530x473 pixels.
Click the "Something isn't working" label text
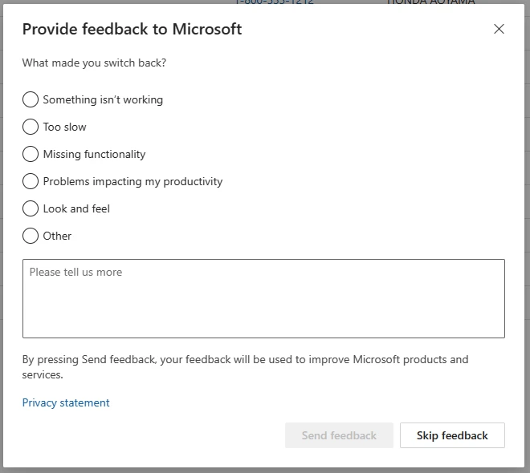(103, 99)
